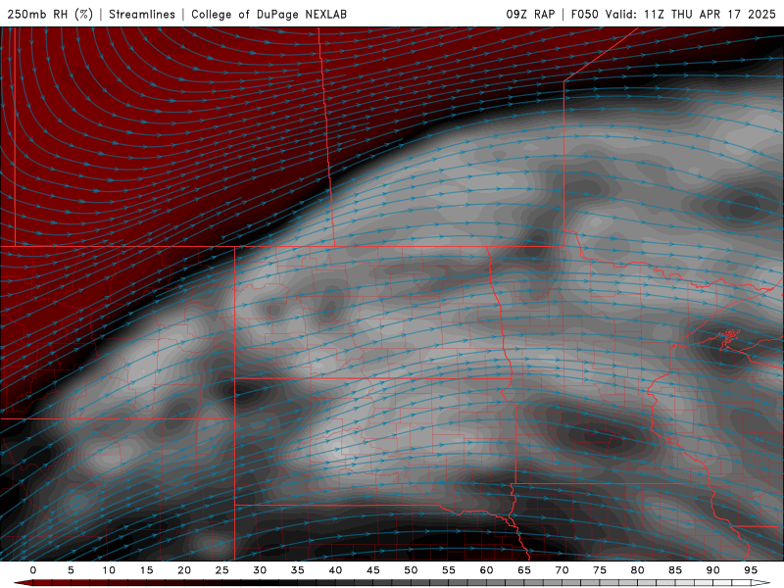Click the '25' colorbar label
Image resolution: width=784 pixels, height=588 pixels.
point(222,570)
